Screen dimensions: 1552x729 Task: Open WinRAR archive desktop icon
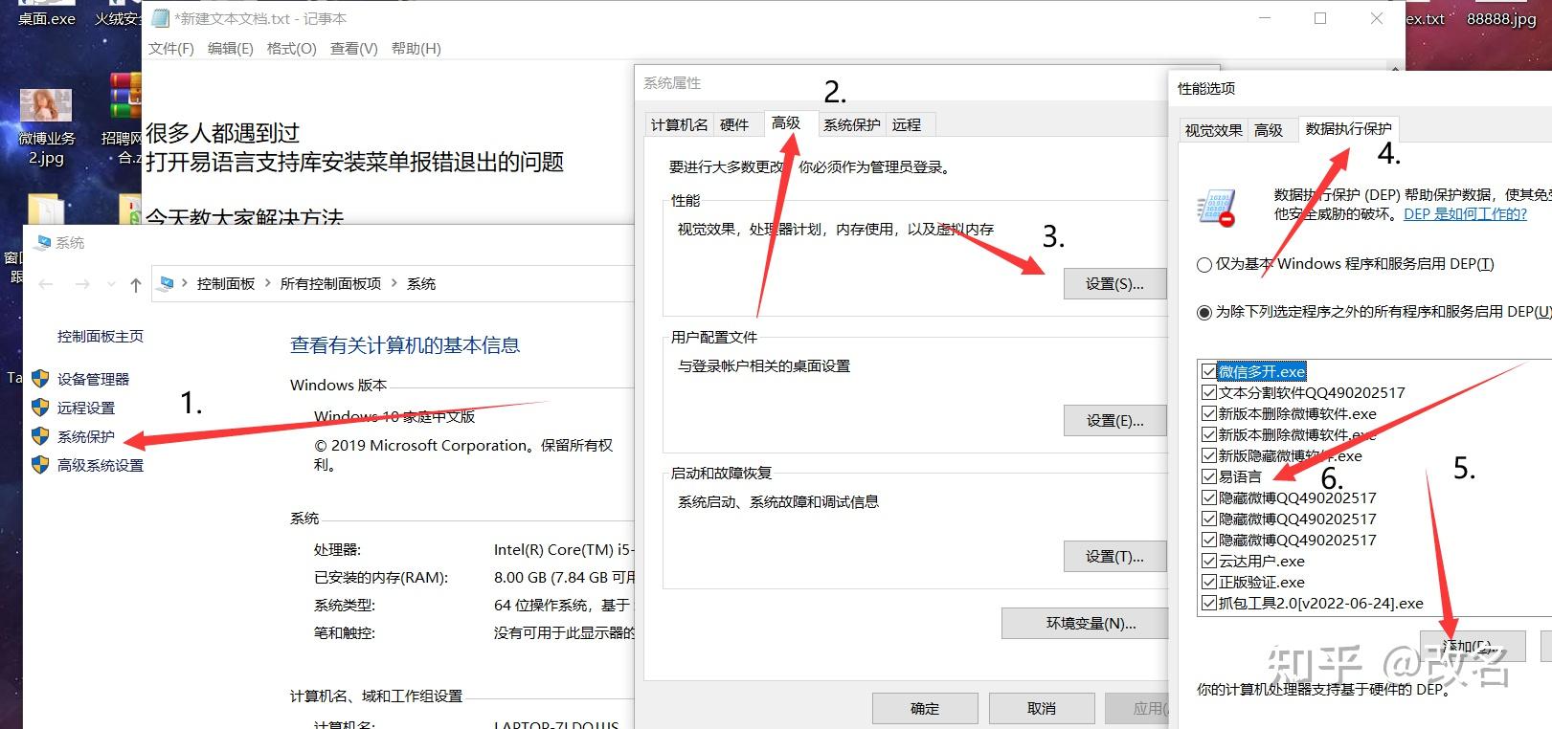click(124, 96)
